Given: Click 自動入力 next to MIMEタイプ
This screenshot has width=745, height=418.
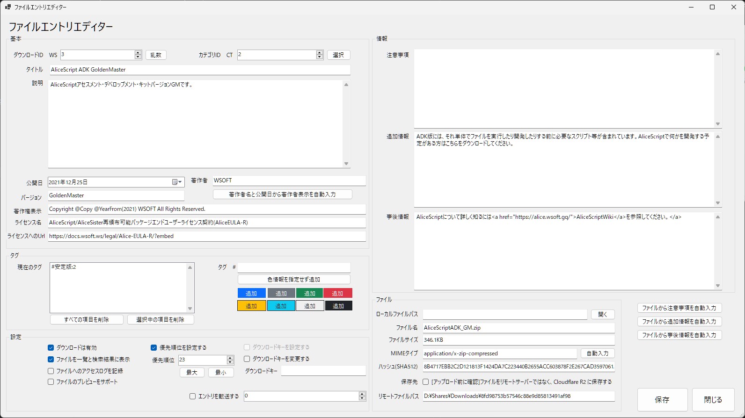Looking at the screenshot, I should point(598,353).
